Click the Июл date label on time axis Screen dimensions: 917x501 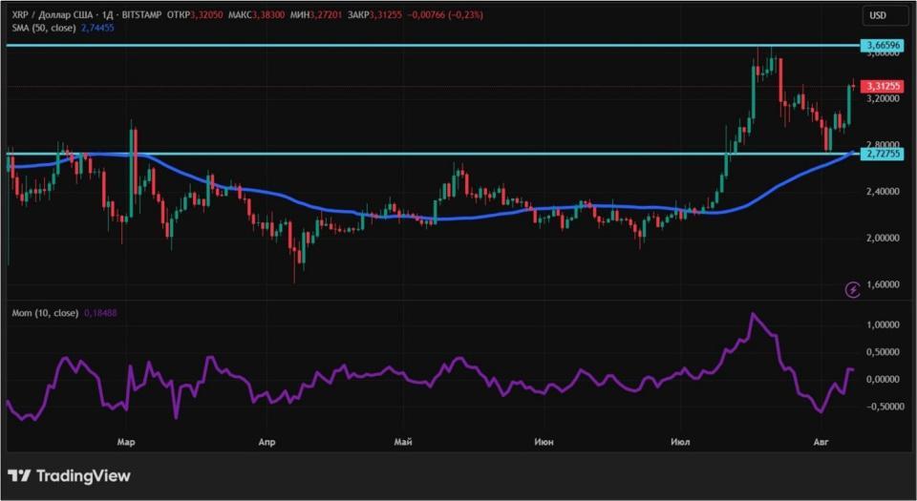pyautogui.click(x=680, y=443)
